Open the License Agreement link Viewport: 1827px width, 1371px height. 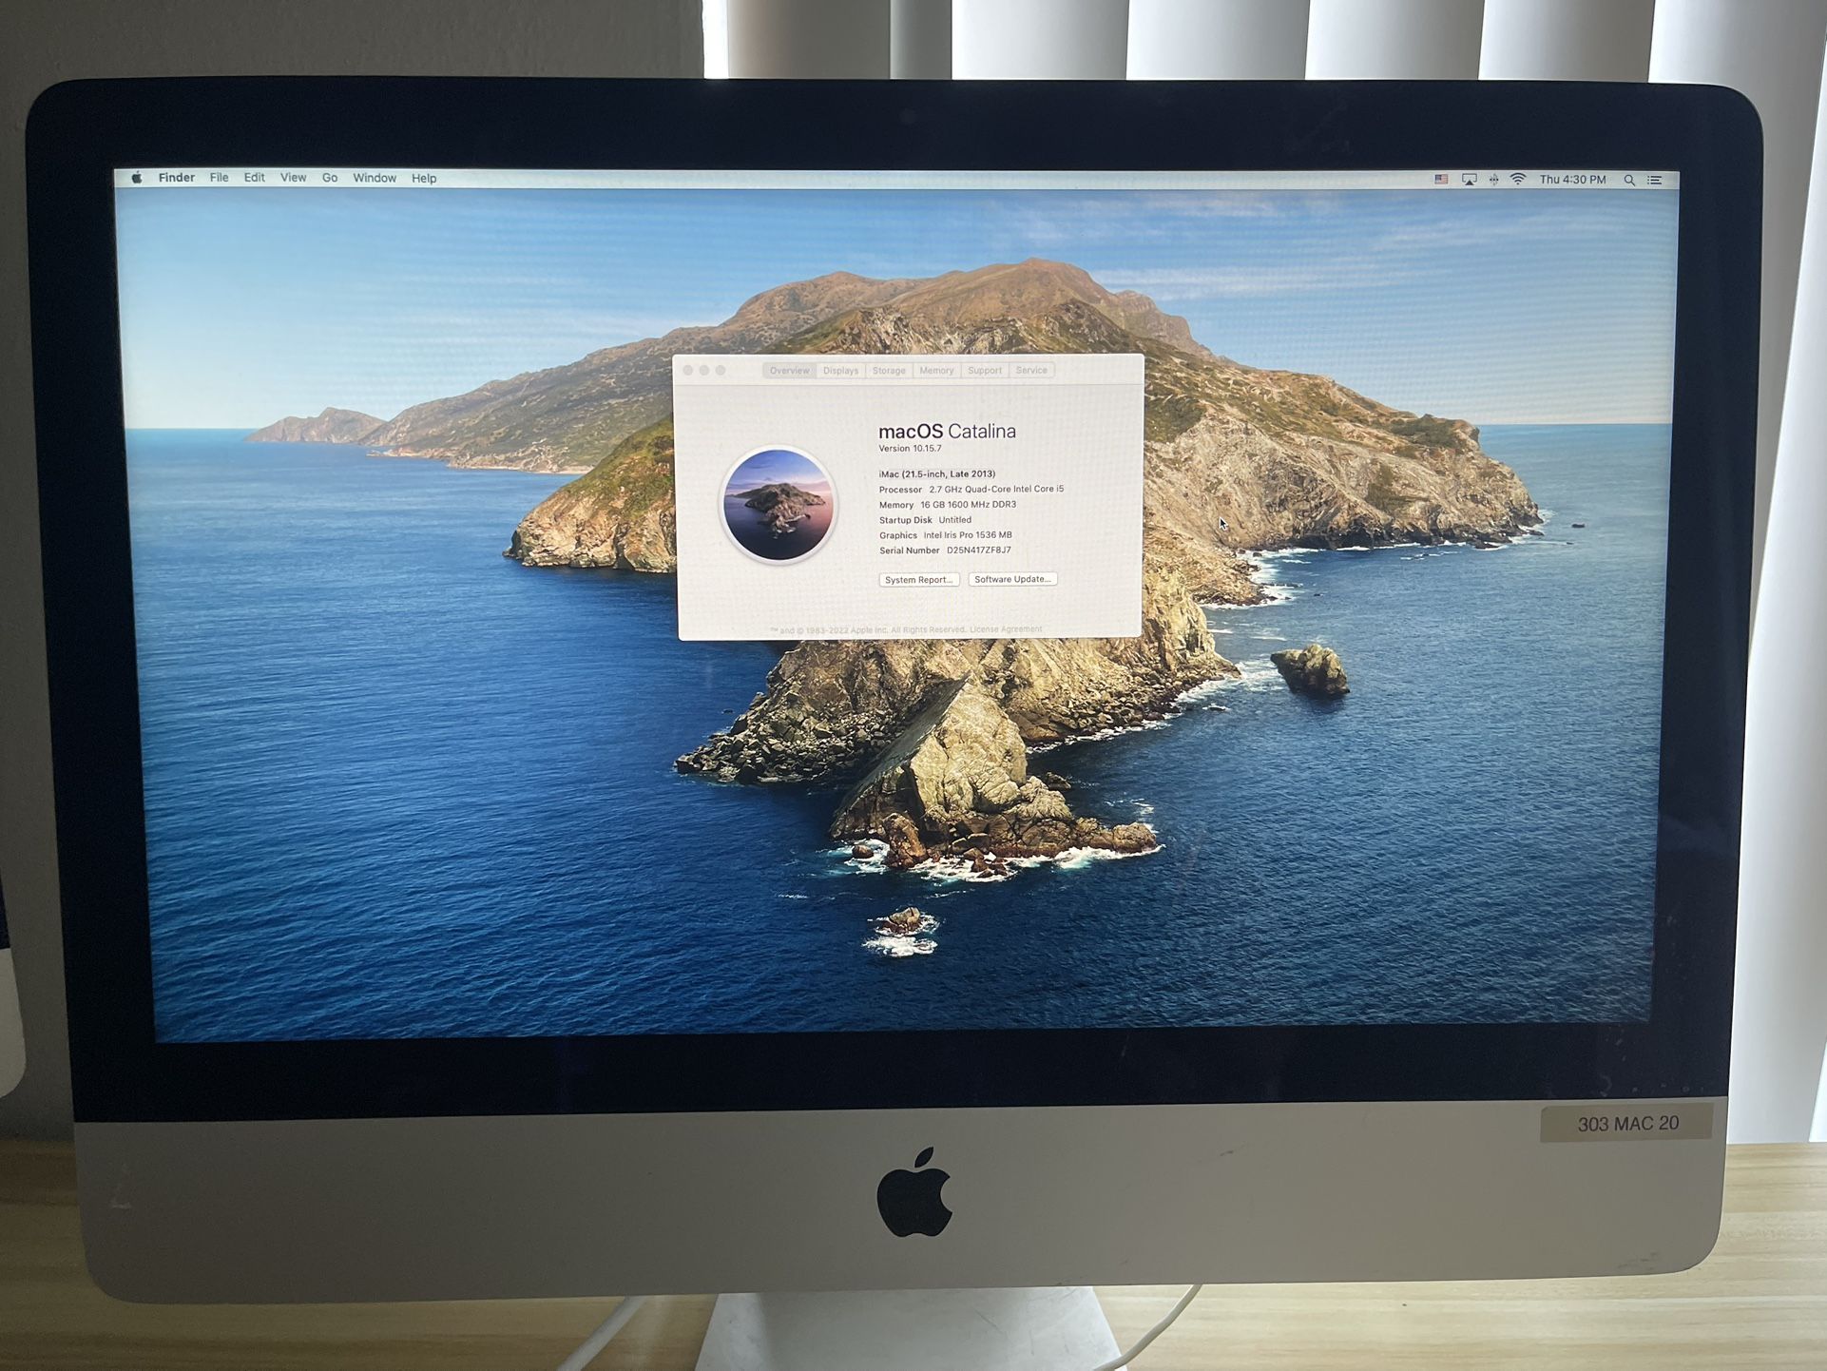pyautogui.click(x=1006, y=629)
